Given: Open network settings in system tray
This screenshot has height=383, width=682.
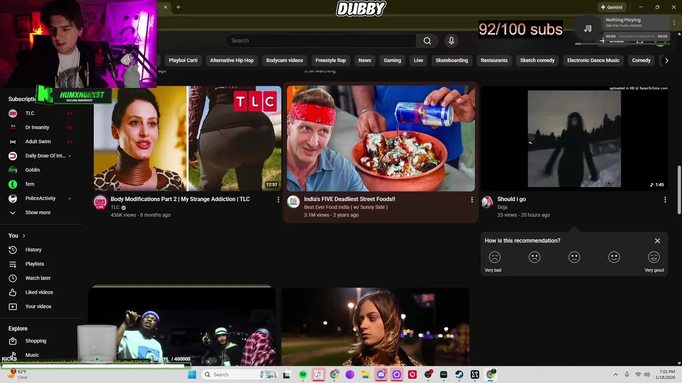Looking at the screenshot, I should point(638,374).
